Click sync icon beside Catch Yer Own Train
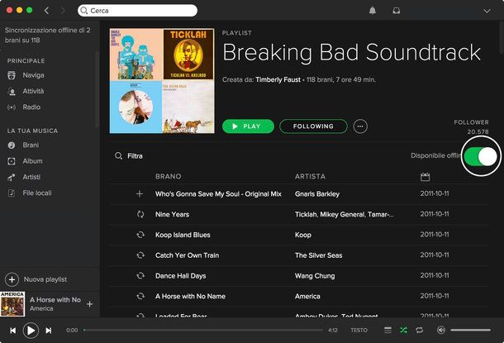The width and height of the screenshot is (504, 343). [140, 255]
